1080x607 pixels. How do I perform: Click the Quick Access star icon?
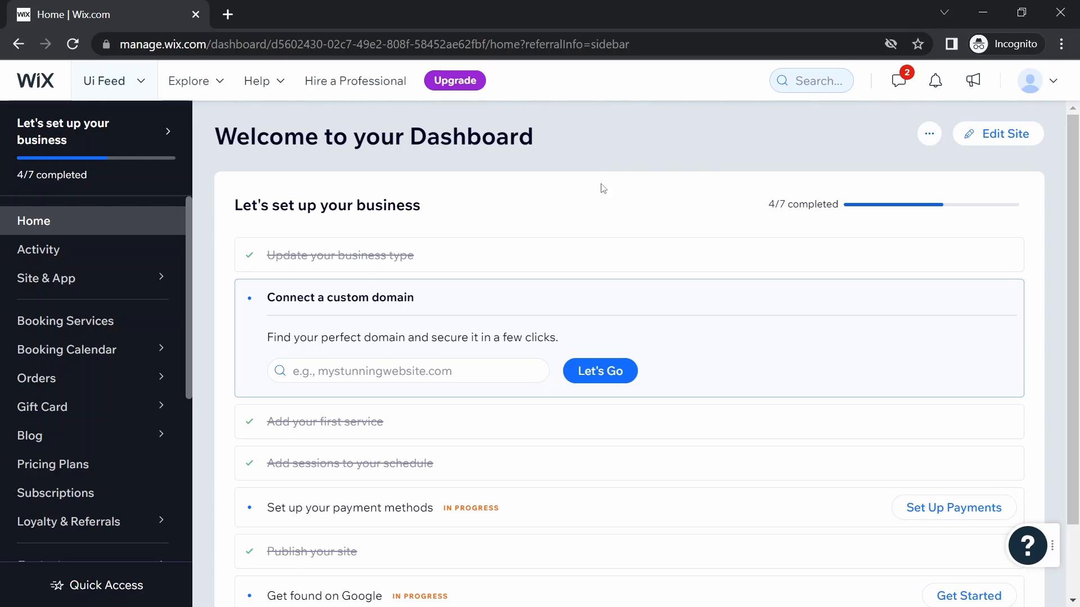point(57,585)
